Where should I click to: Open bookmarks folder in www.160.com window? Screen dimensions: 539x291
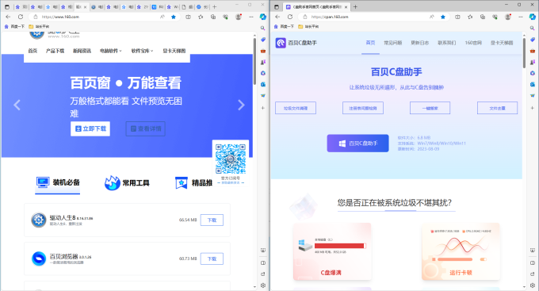tap(39, 26)
